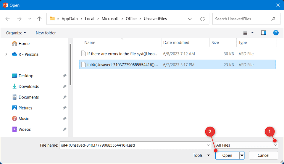The image size is (284, 164).
Task: Show hidden path segments in address bar
Action: pyautogui.click(x=58, y=19)
